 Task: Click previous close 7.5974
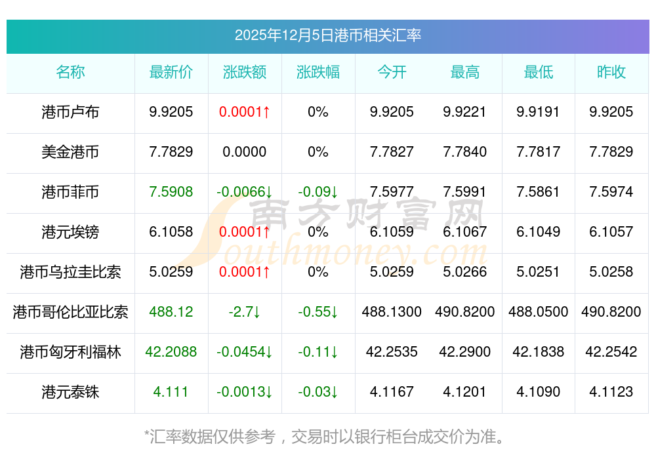pyautogui.click(x=611, y=192)
